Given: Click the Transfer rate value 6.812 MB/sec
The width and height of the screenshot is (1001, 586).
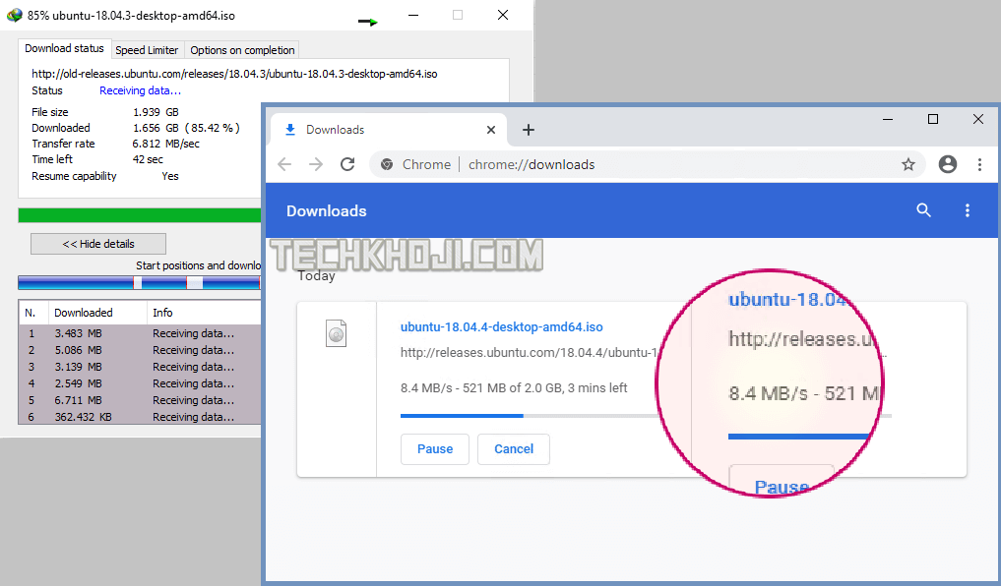Looking at the screenshot, I should coord(166,145).
